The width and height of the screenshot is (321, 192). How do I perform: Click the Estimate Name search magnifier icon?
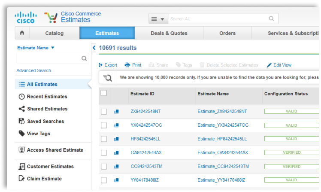pyautogui.click(x=84, y=58)
